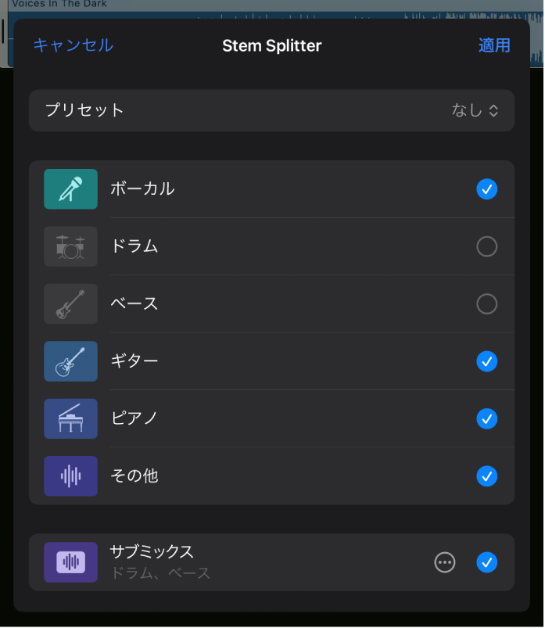
Task: Enable the ドラム stem checkbox
Action: point(486,246)
